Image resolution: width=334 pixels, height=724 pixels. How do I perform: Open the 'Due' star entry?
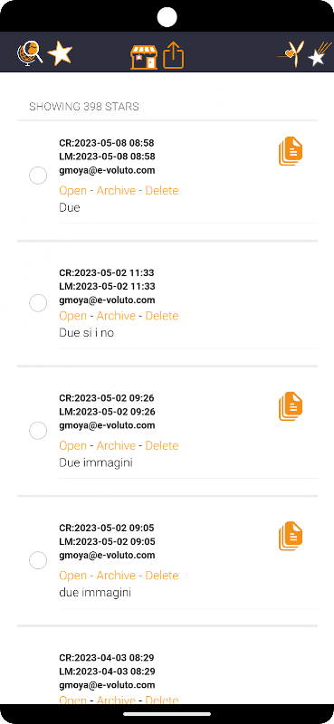(73, 191)
